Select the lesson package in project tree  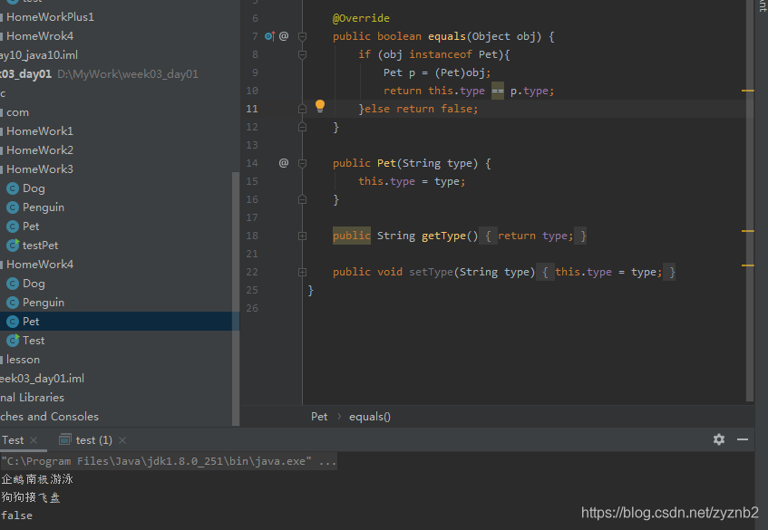click(23, 360)
